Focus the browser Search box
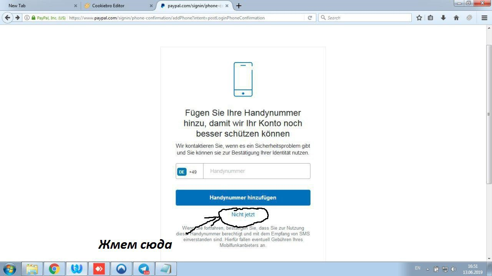The width and height of the screenshot is (492, 276). point(365,18)
